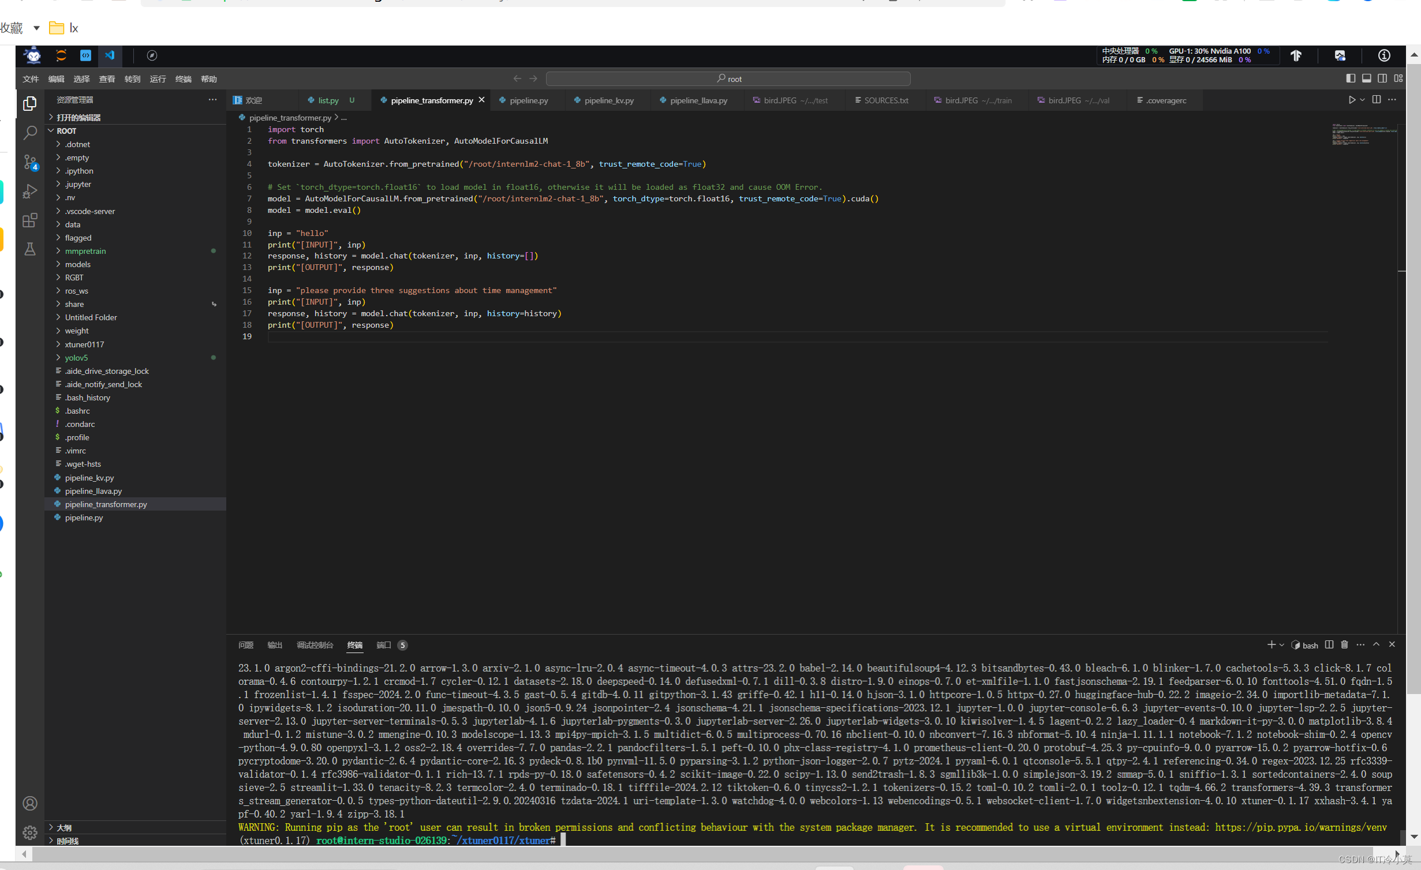Open the Search view in activity bar

30,133
